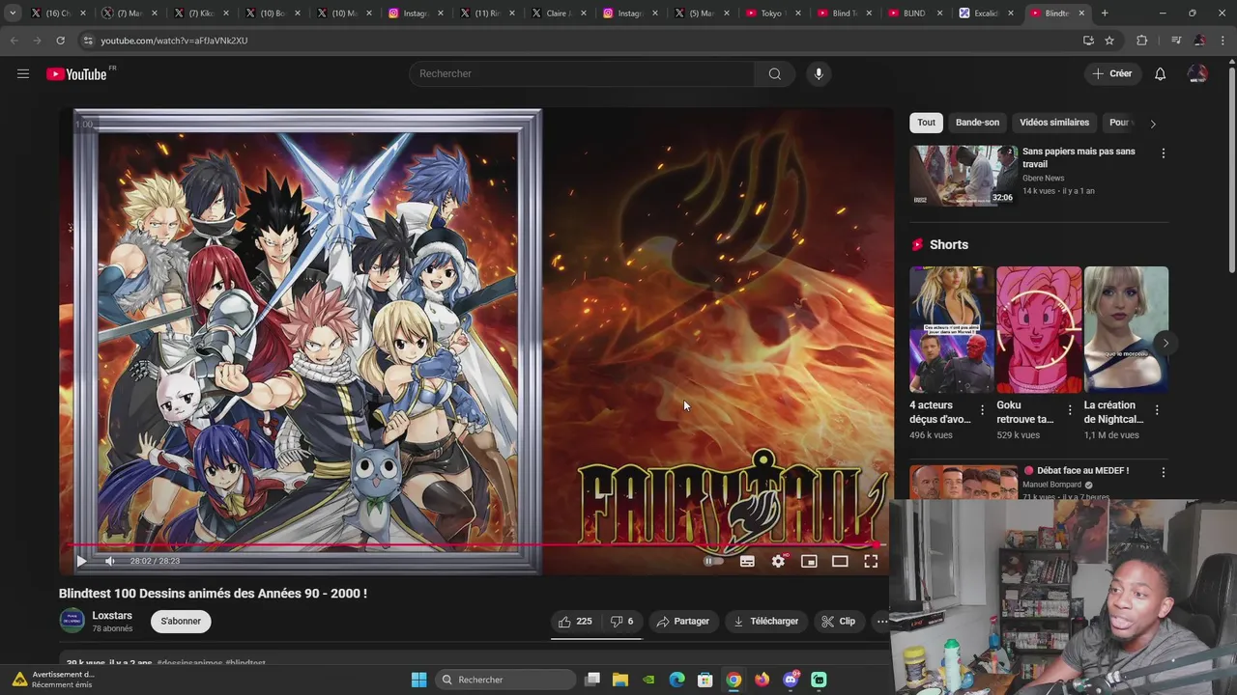The image size is (1237, 695).
Task: Open options for '4 acteurs déçus' short
Action: [x=983, y=410]
